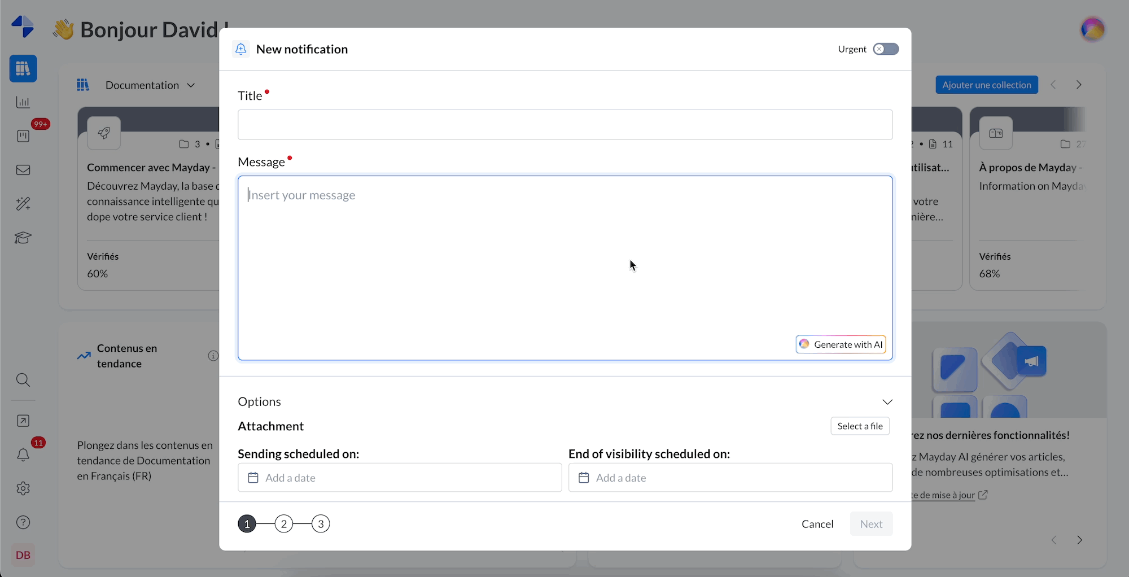1129x577 pixels.
Task: Toggle the Urgent switch on
Action: [x=885, y=49]
